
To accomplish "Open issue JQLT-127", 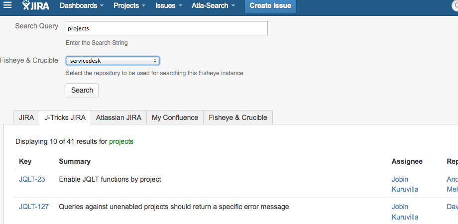I will [34, 207].
